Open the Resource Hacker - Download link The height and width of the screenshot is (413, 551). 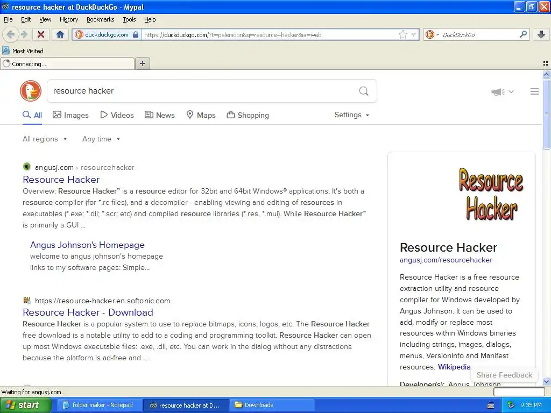tap(88, 312)
